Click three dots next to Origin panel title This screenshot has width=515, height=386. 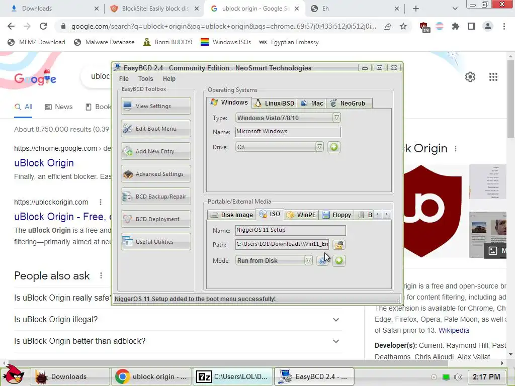(456, 149)
